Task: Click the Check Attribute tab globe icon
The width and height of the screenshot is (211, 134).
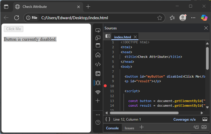Action: coord(17,7)
